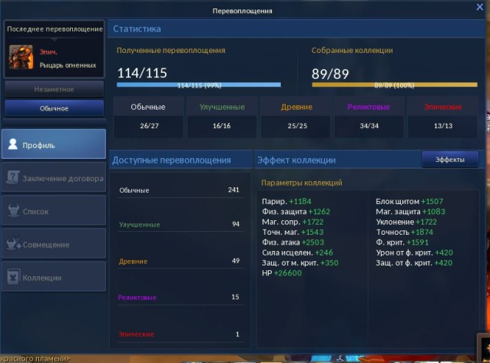Click the Заключение договора scroll icon
490x363 pixels.
point(13,178)
